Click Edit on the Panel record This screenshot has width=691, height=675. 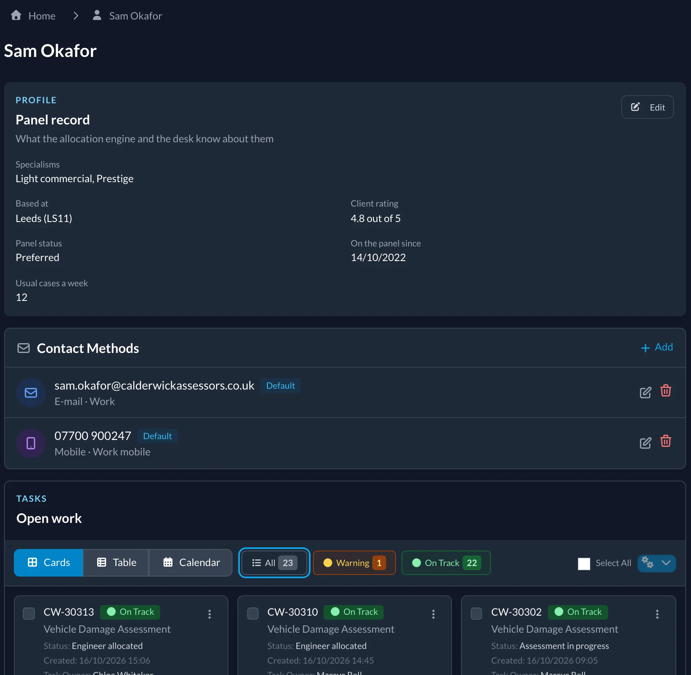click(x=648, y=107)
